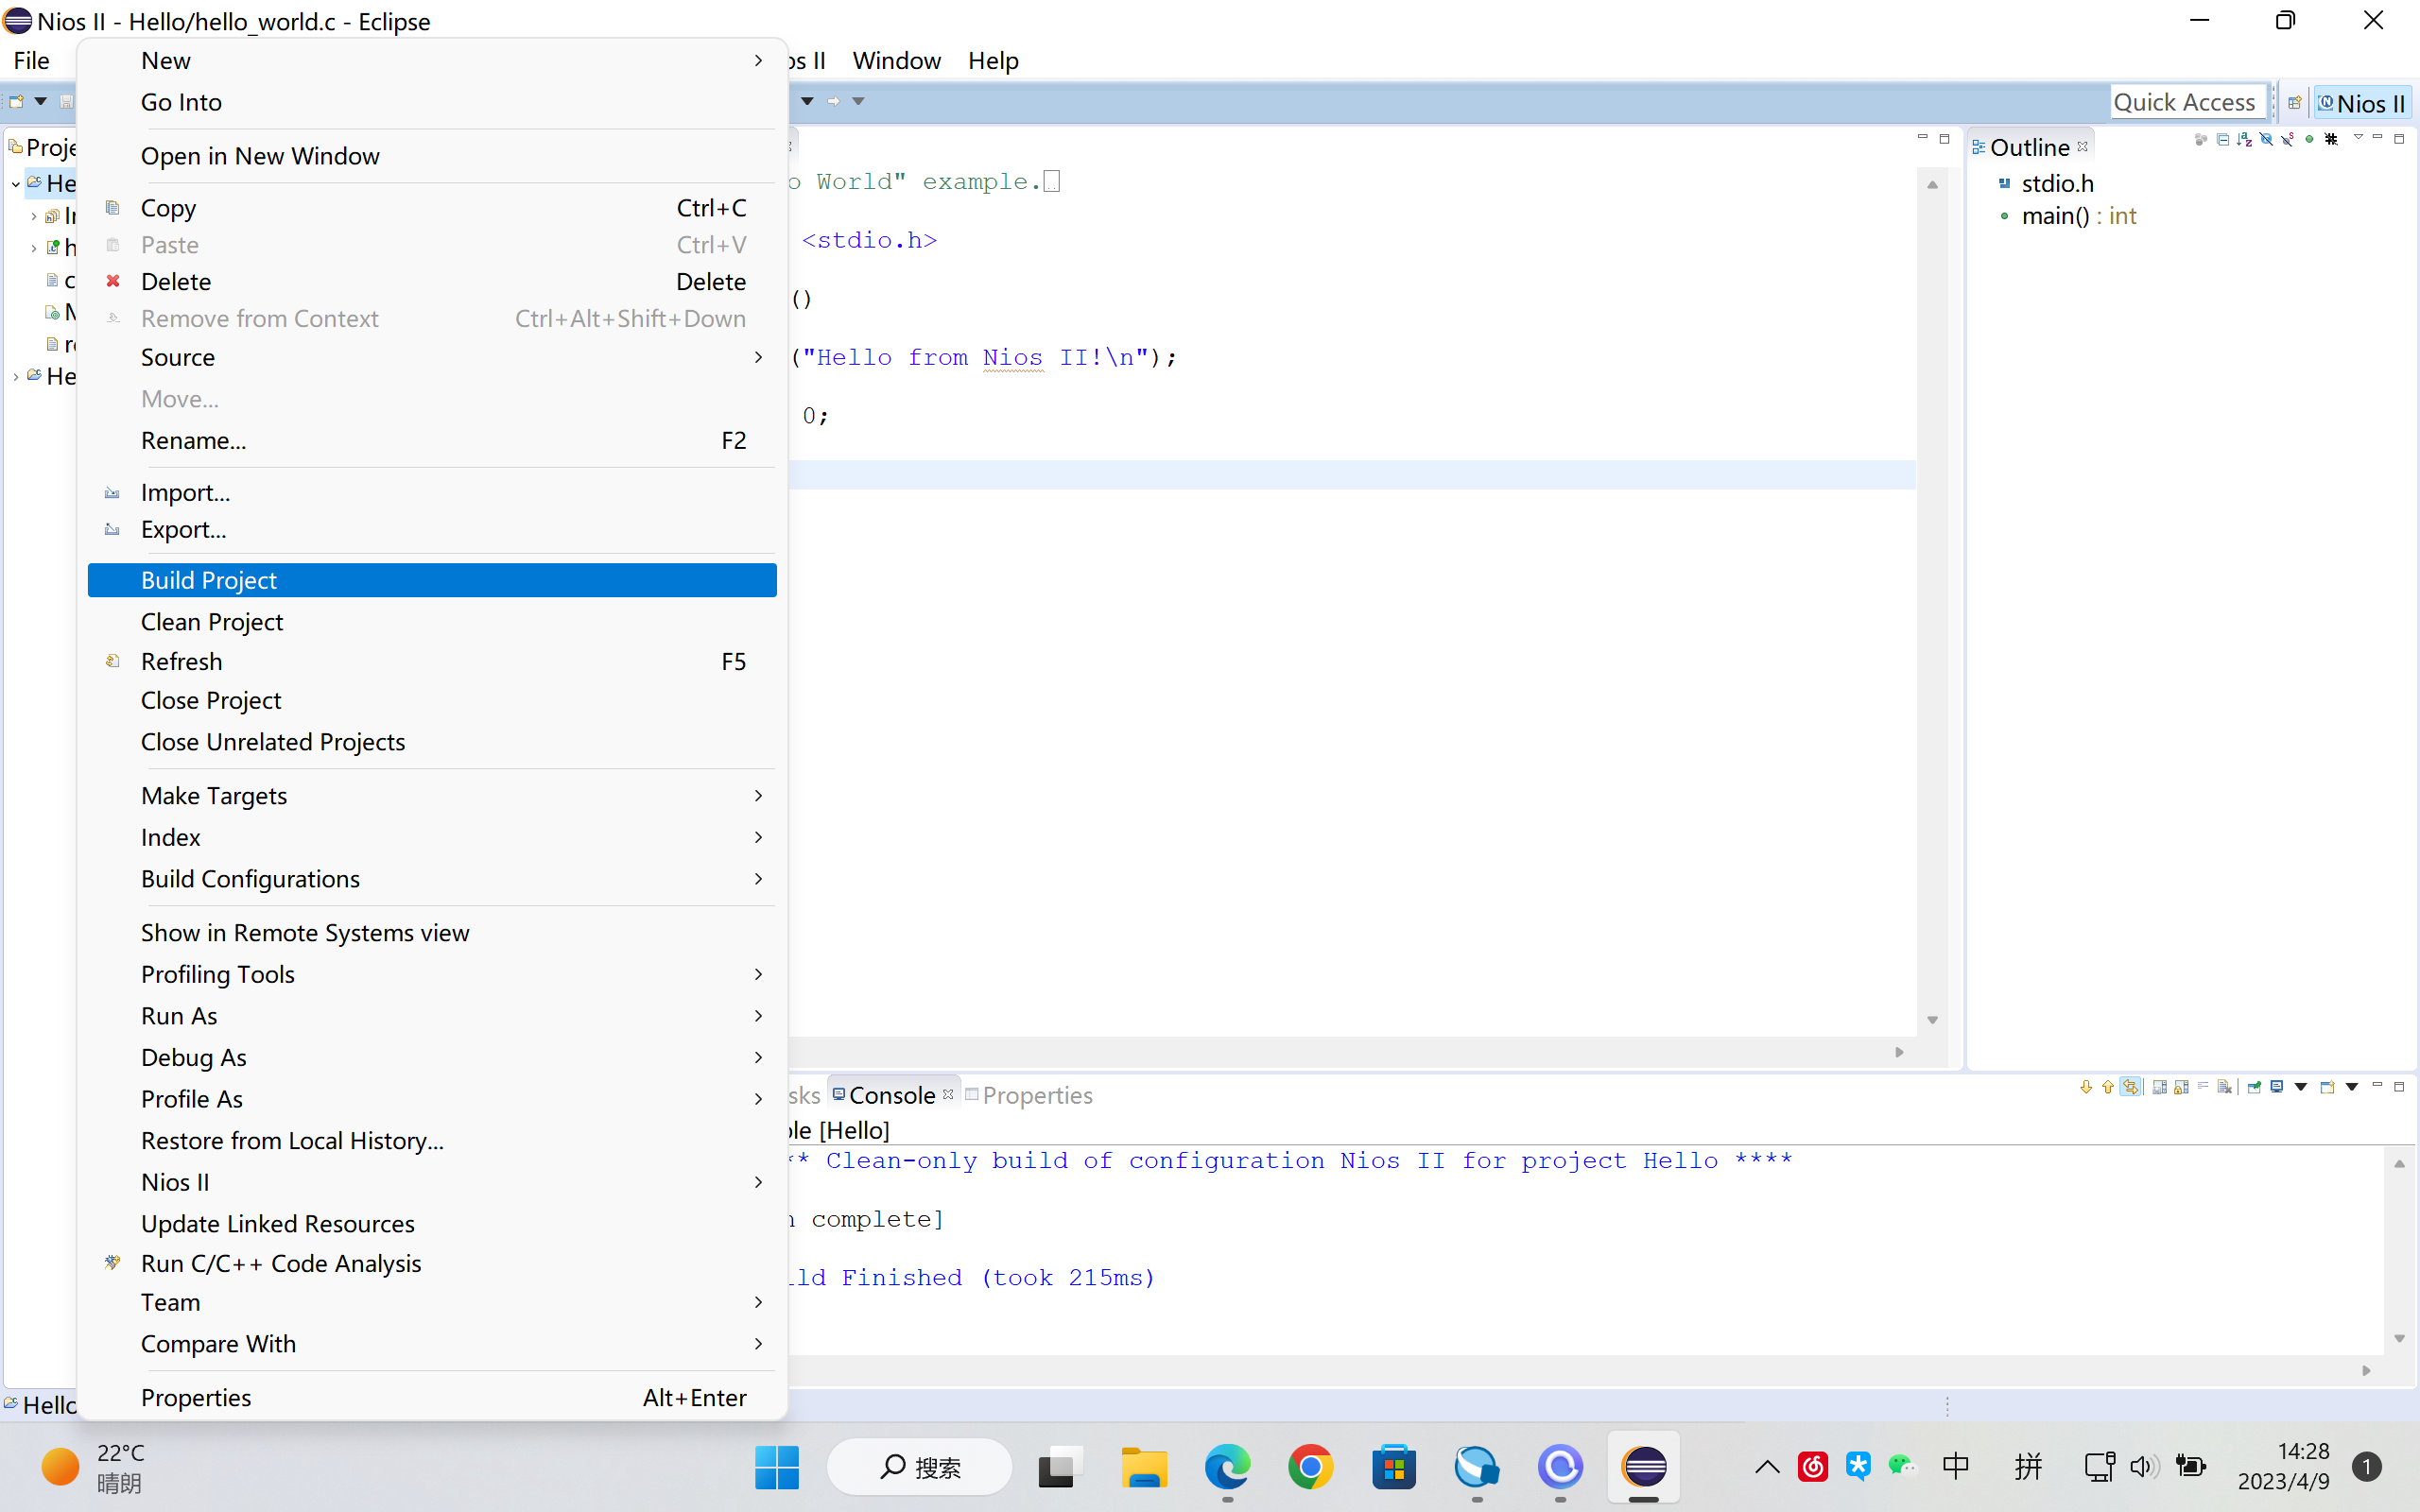Switch to the Properties tab
Image resolution: width=2420 pixels, height=1512 pixels.
point(1036,1095)
